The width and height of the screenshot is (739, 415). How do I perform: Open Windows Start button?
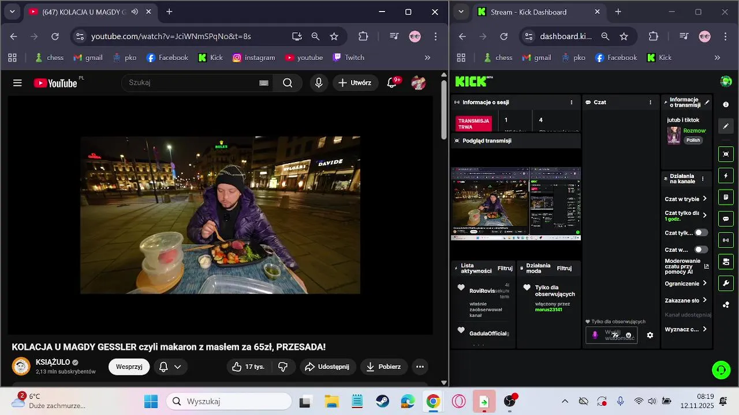click(x=151, y=402)
